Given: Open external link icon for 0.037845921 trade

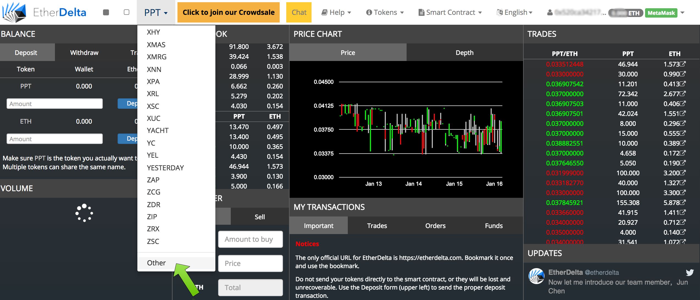Looking at the screenshot, I should click(683, 202).
